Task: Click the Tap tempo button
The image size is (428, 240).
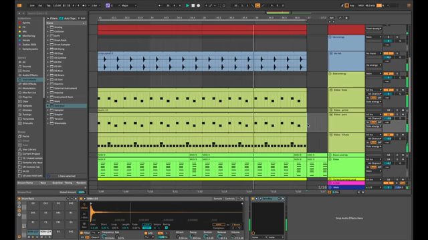Action: point(49,5)
